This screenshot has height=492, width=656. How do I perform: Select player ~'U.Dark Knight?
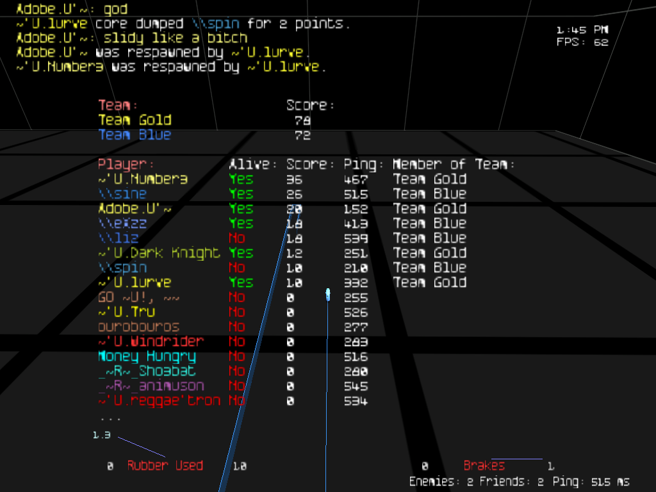pos(159,253)
